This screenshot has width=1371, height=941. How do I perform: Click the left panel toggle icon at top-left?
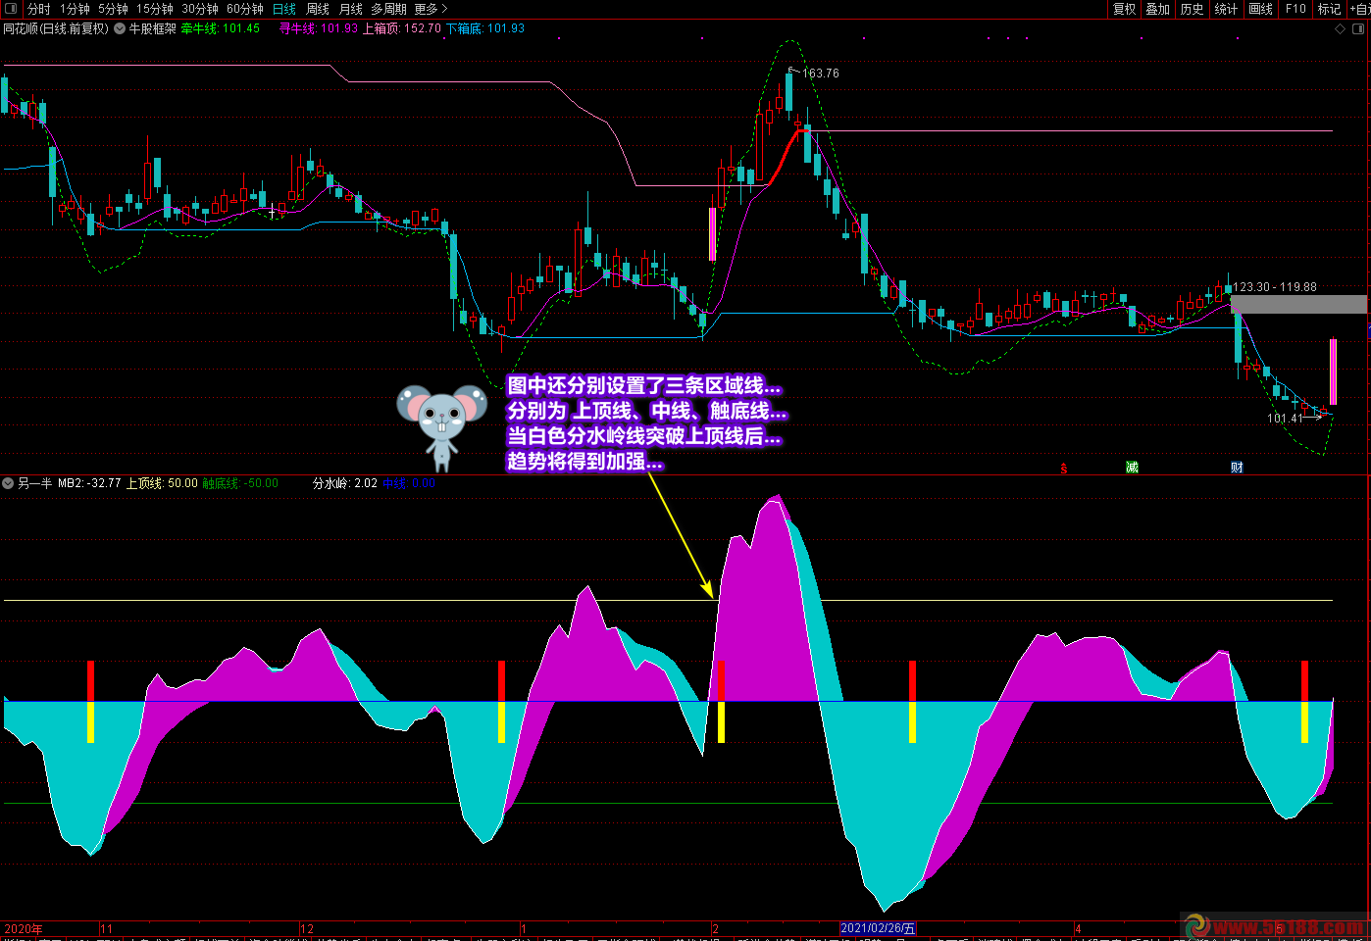pos(11,9)
